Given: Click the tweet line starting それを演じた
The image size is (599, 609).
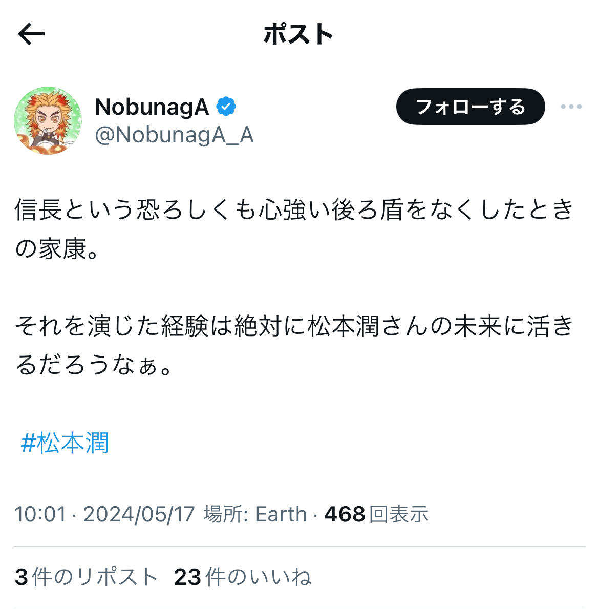Looking at the screenshot, I should click(294, 326).
